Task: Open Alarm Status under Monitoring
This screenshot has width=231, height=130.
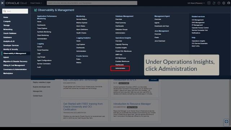Action: pos(80,26)
